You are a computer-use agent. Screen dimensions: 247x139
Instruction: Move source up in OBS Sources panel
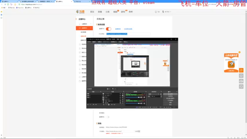pyautogui.click(x=112, y=104)
